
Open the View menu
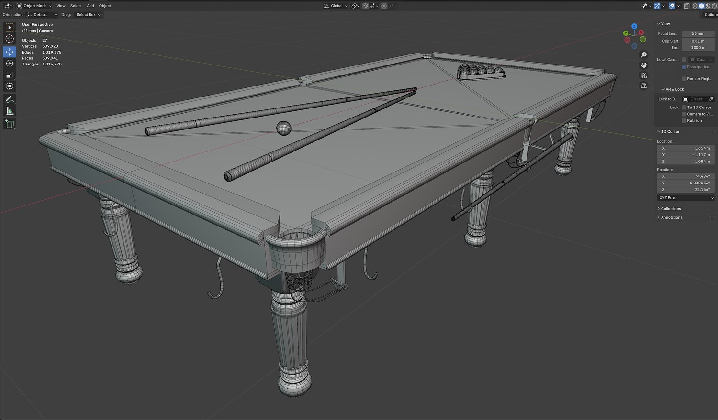pos(61,6)
